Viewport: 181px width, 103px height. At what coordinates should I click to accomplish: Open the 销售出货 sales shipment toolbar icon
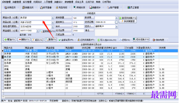[x=28, y=7]
